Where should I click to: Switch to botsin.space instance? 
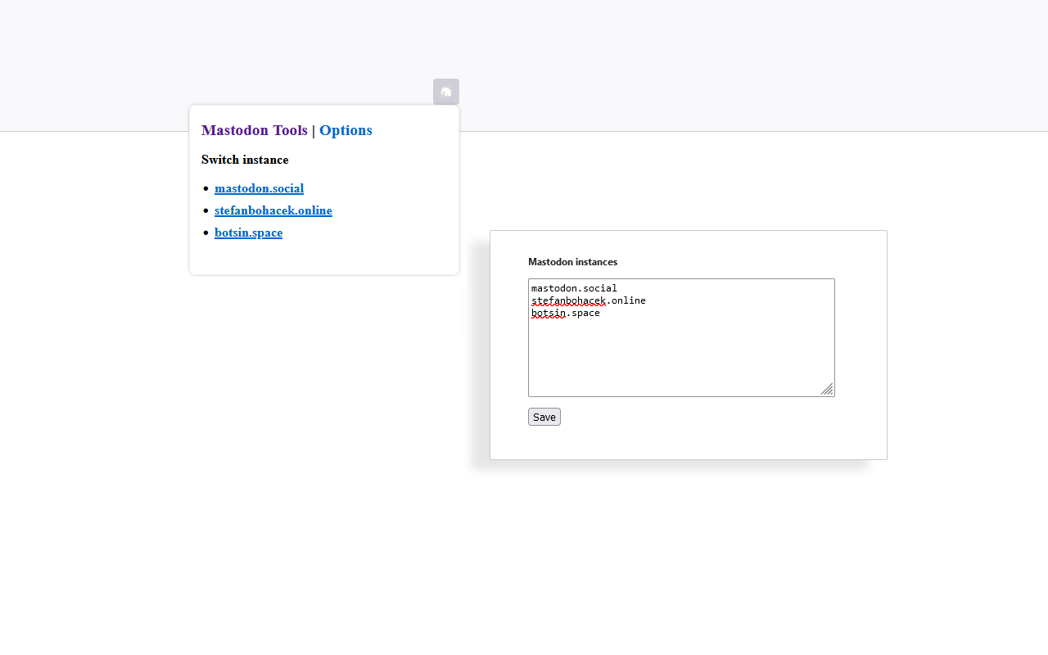point(248,233)
